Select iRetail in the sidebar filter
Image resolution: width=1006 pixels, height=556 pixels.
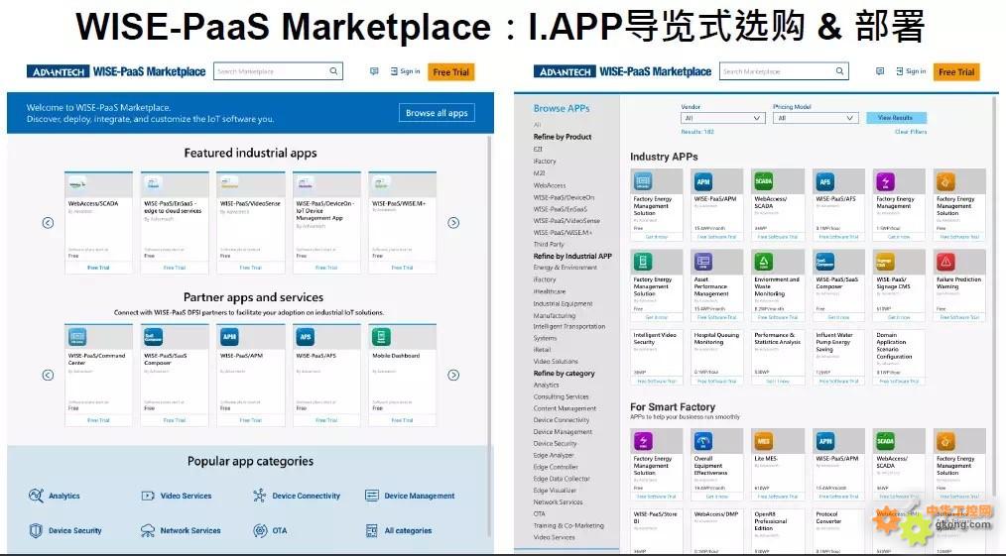542,350
